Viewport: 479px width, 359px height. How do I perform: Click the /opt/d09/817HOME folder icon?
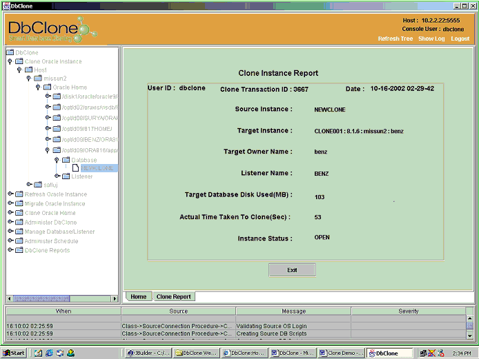[x=57, y=128]
